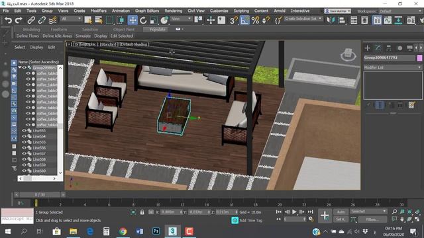This screenshot has width=424, height=238.
Task: Click the Mirror tool icon
Action: click(x=331, y=20)
